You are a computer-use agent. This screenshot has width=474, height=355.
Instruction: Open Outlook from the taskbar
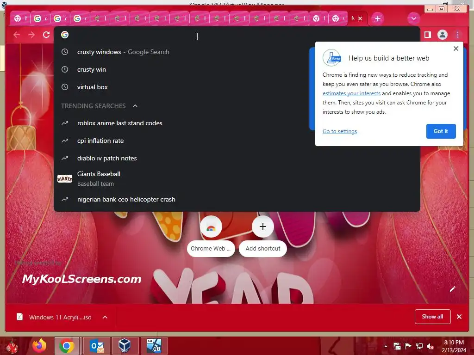pyautogui.click(x=97, y=346)
